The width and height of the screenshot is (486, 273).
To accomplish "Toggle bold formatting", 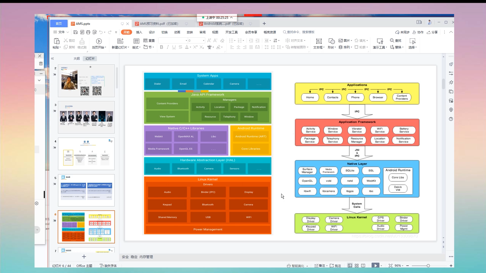I will (161, 47).
